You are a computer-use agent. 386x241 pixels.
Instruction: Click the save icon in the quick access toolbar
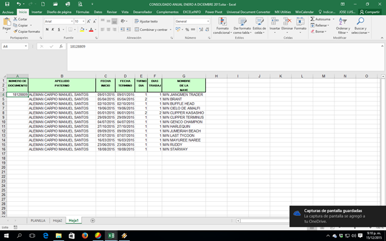coord(7,4)
